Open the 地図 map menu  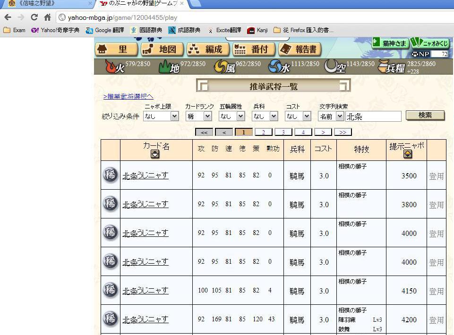[162, 50]
